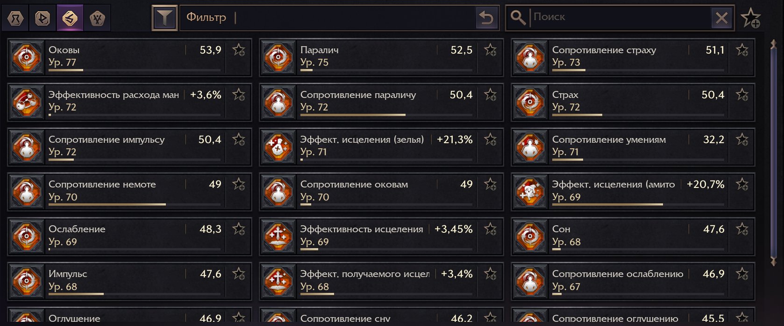Screen dimensions: 784x326
Task: Toggle favorite star for Сопротивление оковам
Action: click(490, 184)
